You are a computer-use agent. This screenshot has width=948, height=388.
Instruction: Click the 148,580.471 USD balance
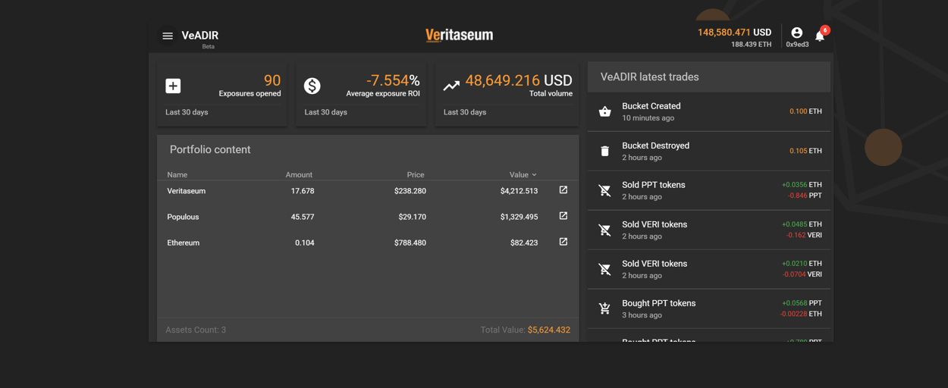click(x=734, y=33)
